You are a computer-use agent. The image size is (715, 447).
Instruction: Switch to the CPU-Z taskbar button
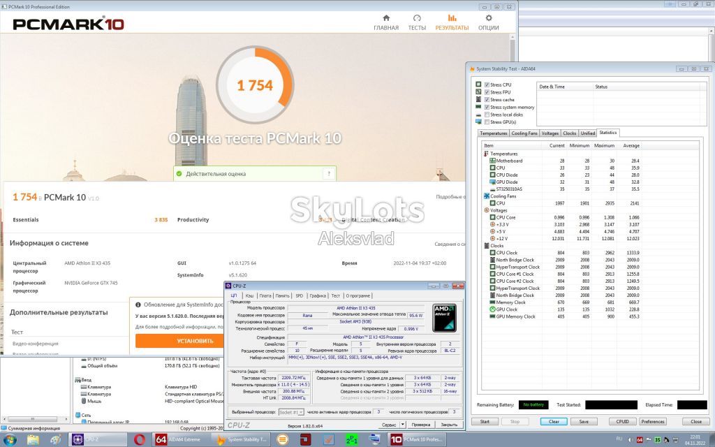[x=98, y=440]
